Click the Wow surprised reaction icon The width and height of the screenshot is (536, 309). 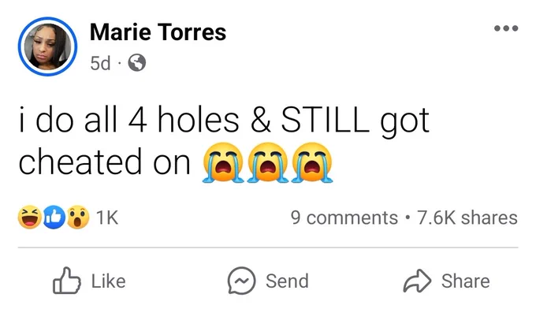click(78, 217)
